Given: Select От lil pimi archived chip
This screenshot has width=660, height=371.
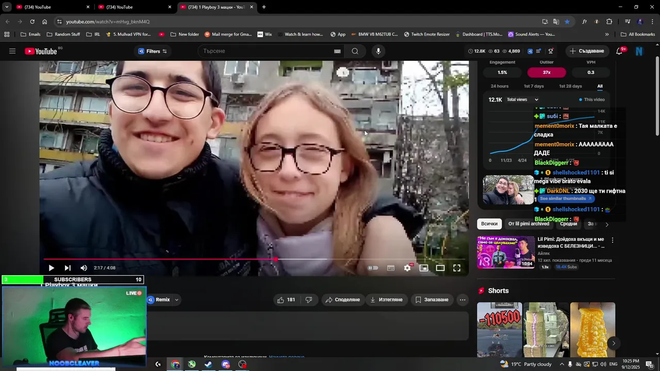Looking at the screenshot, I should (529, 224).
